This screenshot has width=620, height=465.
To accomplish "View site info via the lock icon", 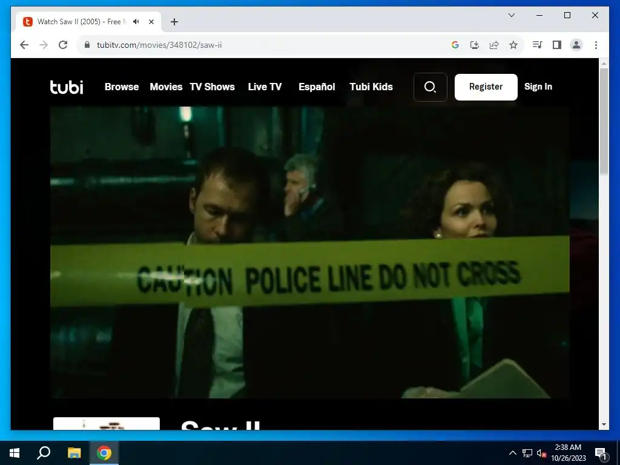I will (x=87, y=45).
